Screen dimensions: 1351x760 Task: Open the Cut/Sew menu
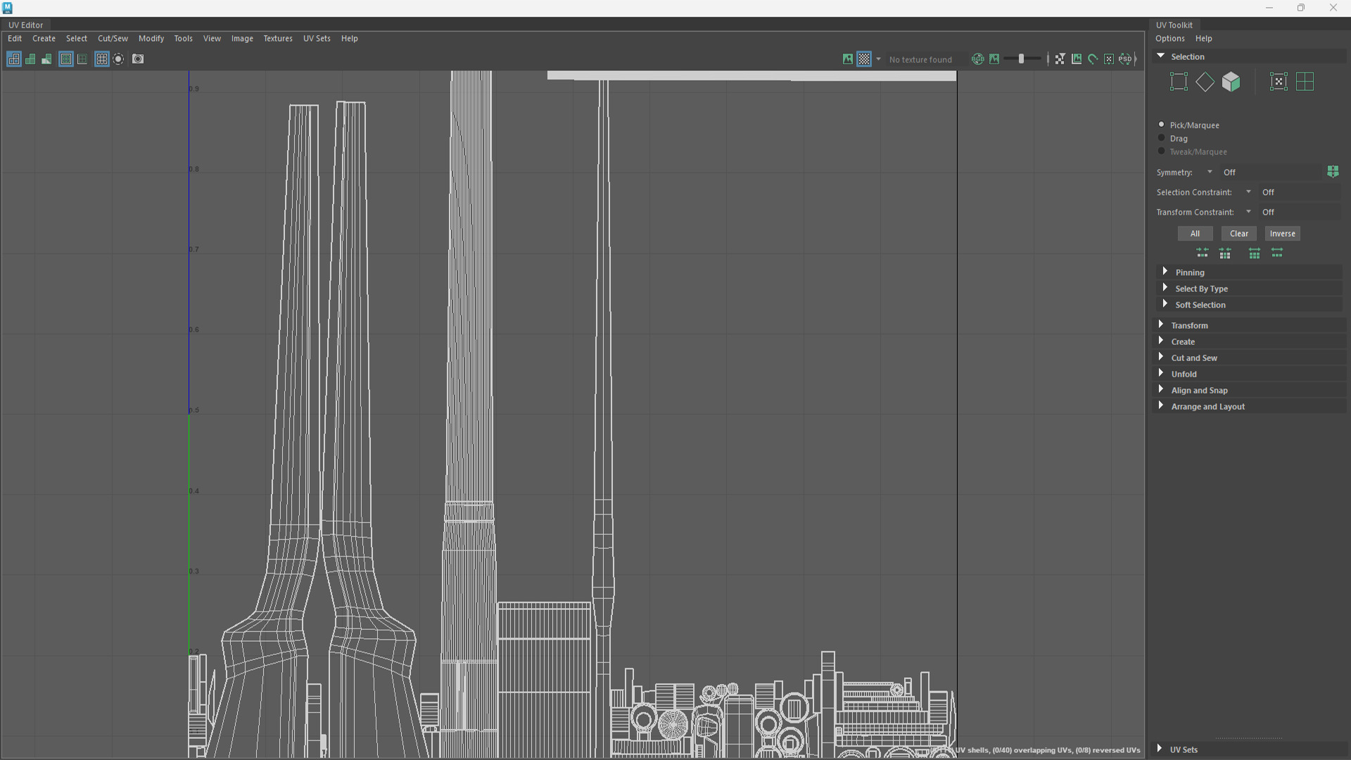[113, 39]
